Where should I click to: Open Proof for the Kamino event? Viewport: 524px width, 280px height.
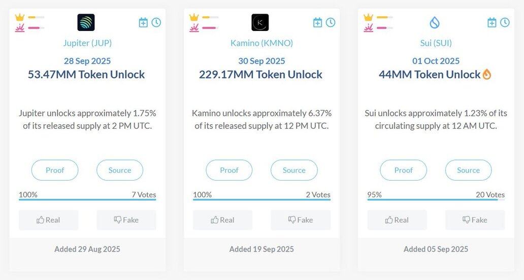(x=230, y=170)
